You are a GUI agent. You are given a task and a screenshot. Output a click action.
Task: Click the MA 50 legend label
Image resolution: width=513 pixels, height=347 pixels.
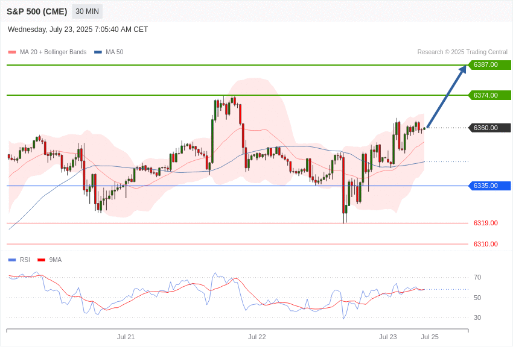coord(115,52)
